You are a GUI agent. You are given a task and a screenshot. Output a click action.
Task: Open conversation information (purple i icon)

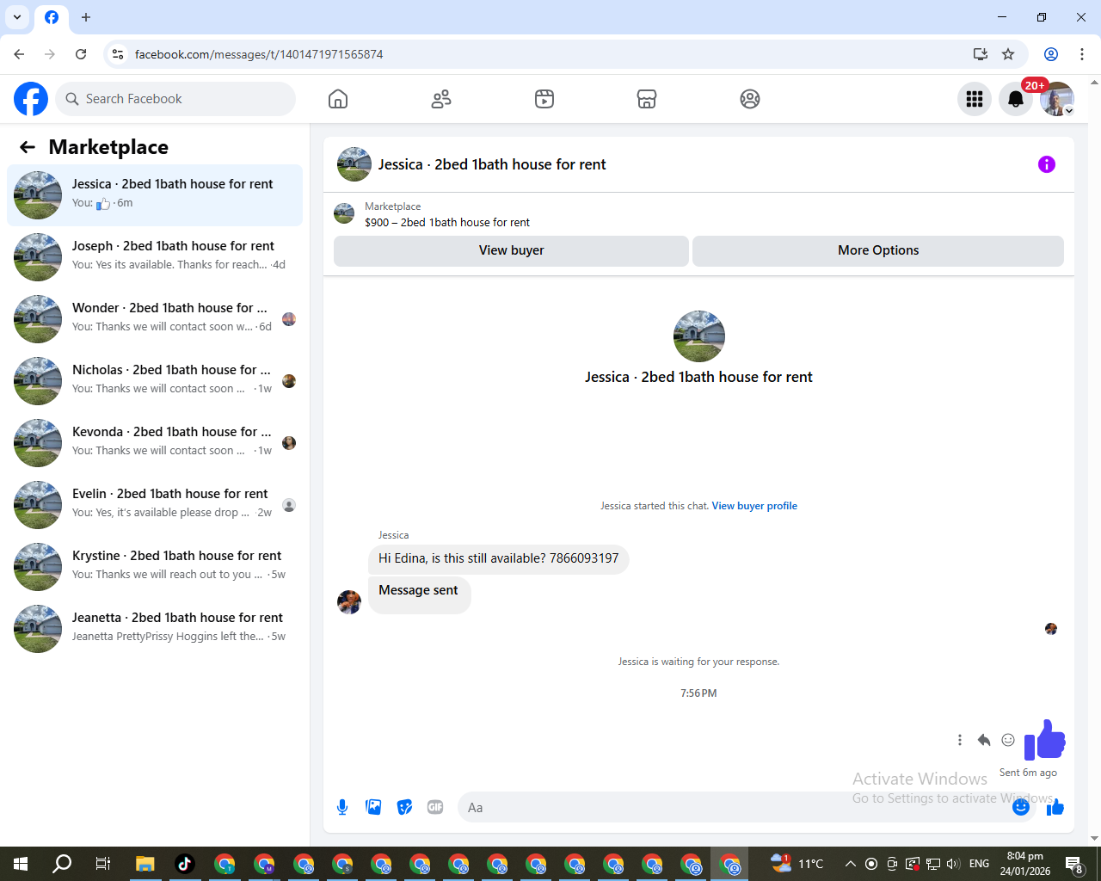point(1047,164)
